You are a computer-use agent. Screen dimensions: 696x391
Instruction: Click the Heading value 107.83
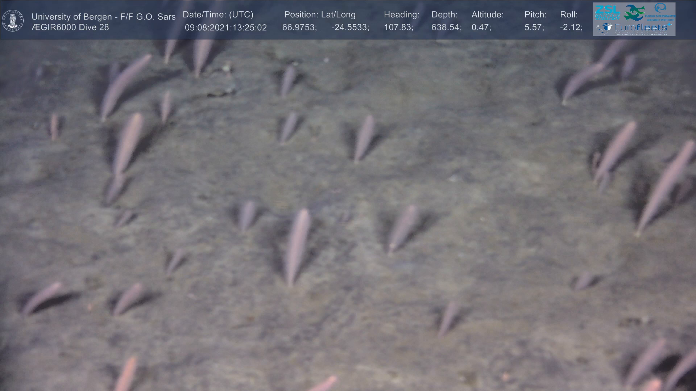[398, 28]
